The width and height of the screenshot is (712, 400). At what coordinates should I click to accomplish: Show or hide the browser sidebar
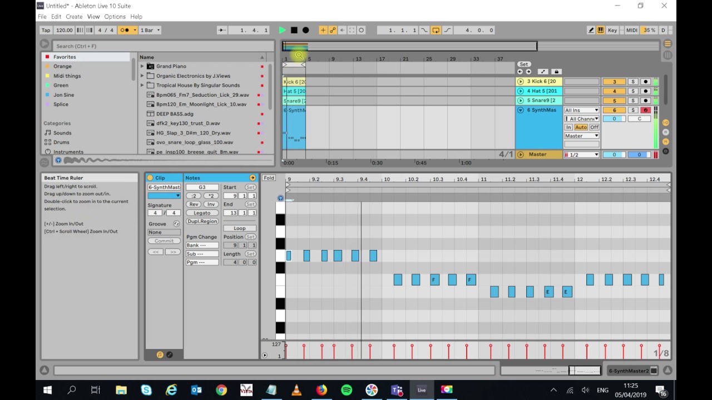tap(44, 44)
